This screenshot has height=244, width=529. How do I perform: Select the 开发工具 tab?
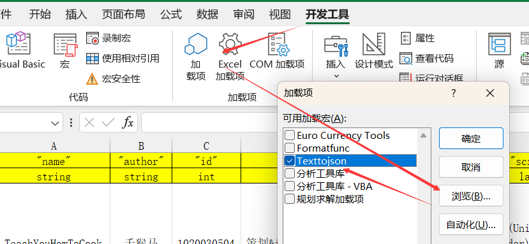[x=327, y=14]
